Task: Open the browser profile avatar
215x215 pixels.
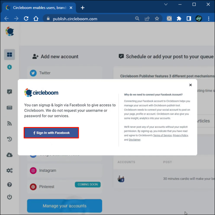Action: tap(199, 18)
